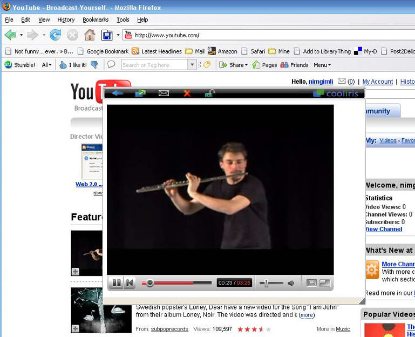The width and height of the screenshot is (415, 337).
Task: Add the flute video to the playlist via the plus
Action: pyautogui.click(x=76, y=272)
